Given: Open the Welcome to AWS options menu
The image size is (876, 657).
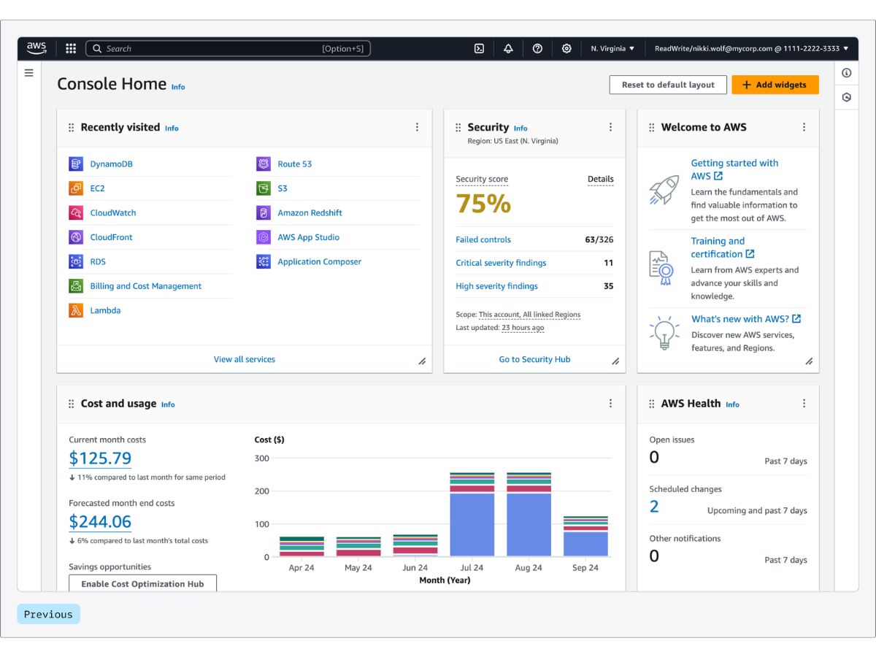Looking at the screenshot, I should click(x=804, y=127).
